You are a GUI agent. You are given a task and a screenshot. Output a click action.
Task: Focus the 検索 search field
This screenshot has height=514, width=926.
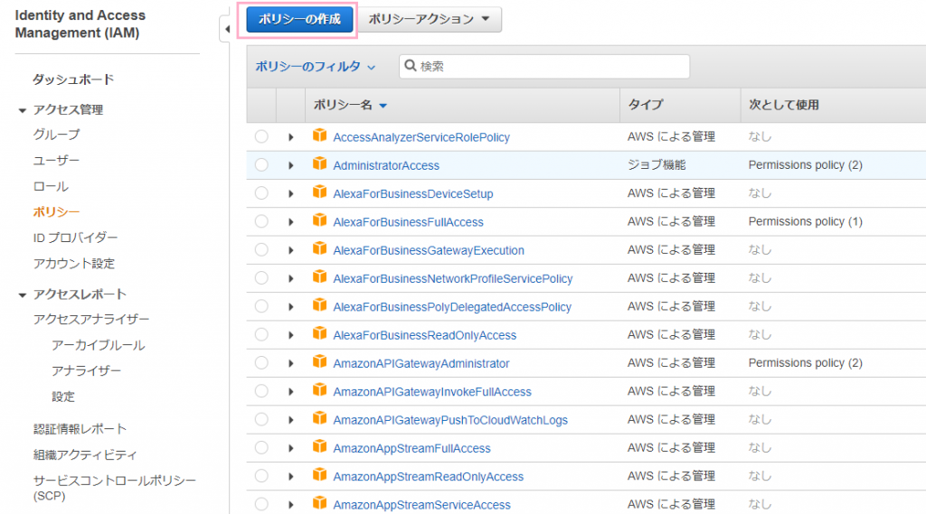tap(544, 66)
